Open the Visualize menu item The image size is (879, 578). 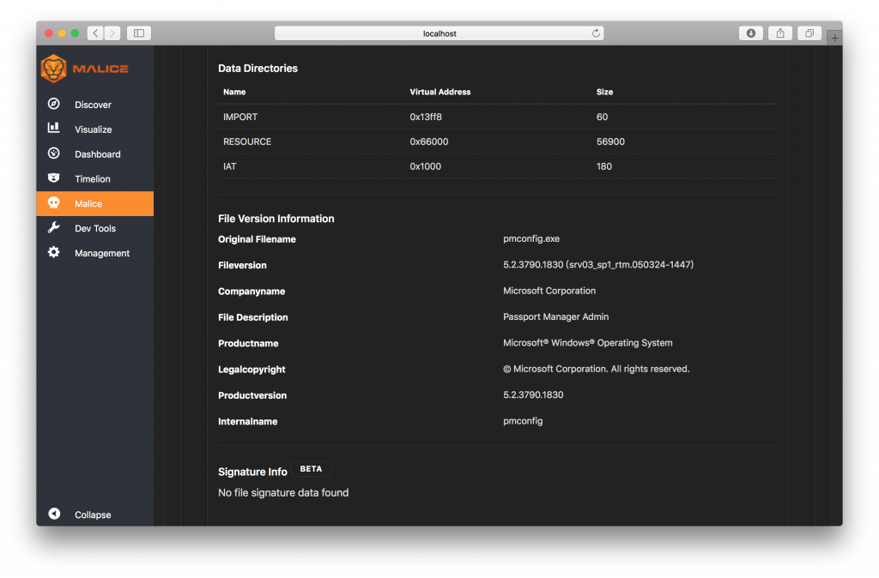[x=93, y=129]
